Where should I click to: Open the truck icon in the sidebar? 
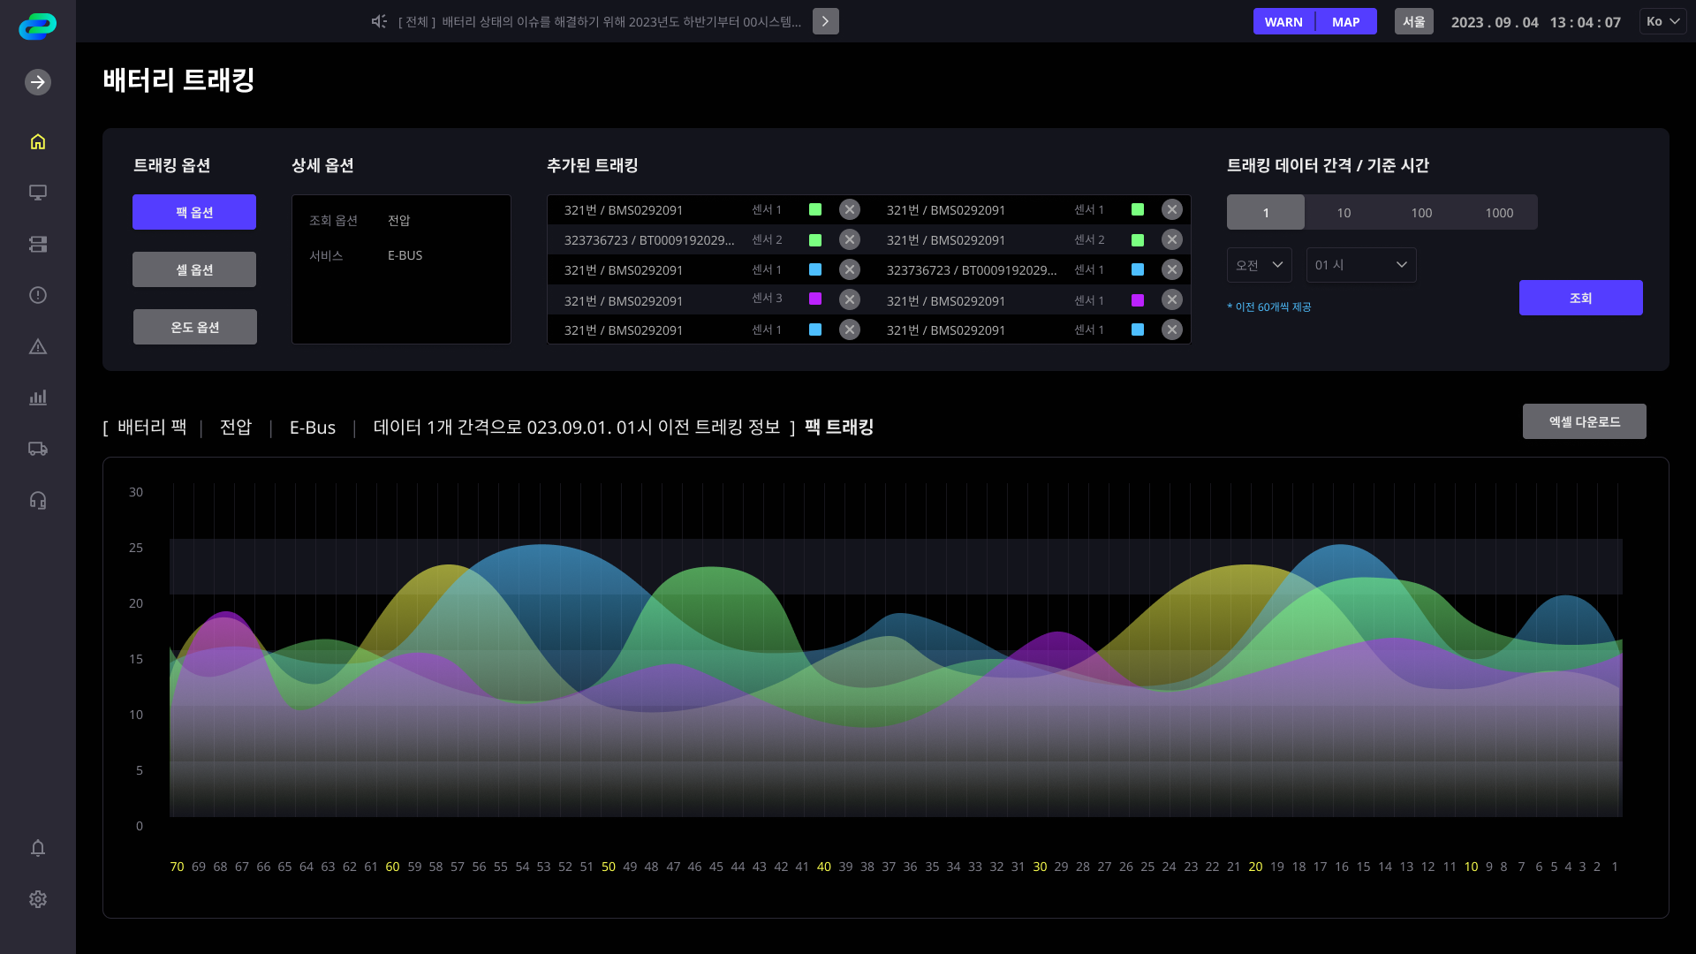[38, 449]
